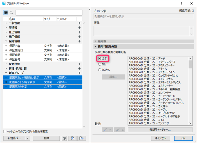This screenshot has width=197, height=143.
Task: Click the 説明 description text area
Action: point(144,31)
